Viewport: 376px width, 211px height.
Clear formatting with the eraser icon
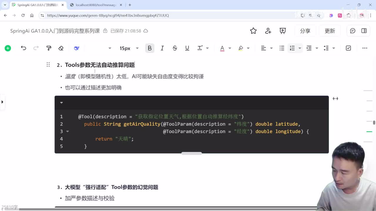[x=61, y=48]
